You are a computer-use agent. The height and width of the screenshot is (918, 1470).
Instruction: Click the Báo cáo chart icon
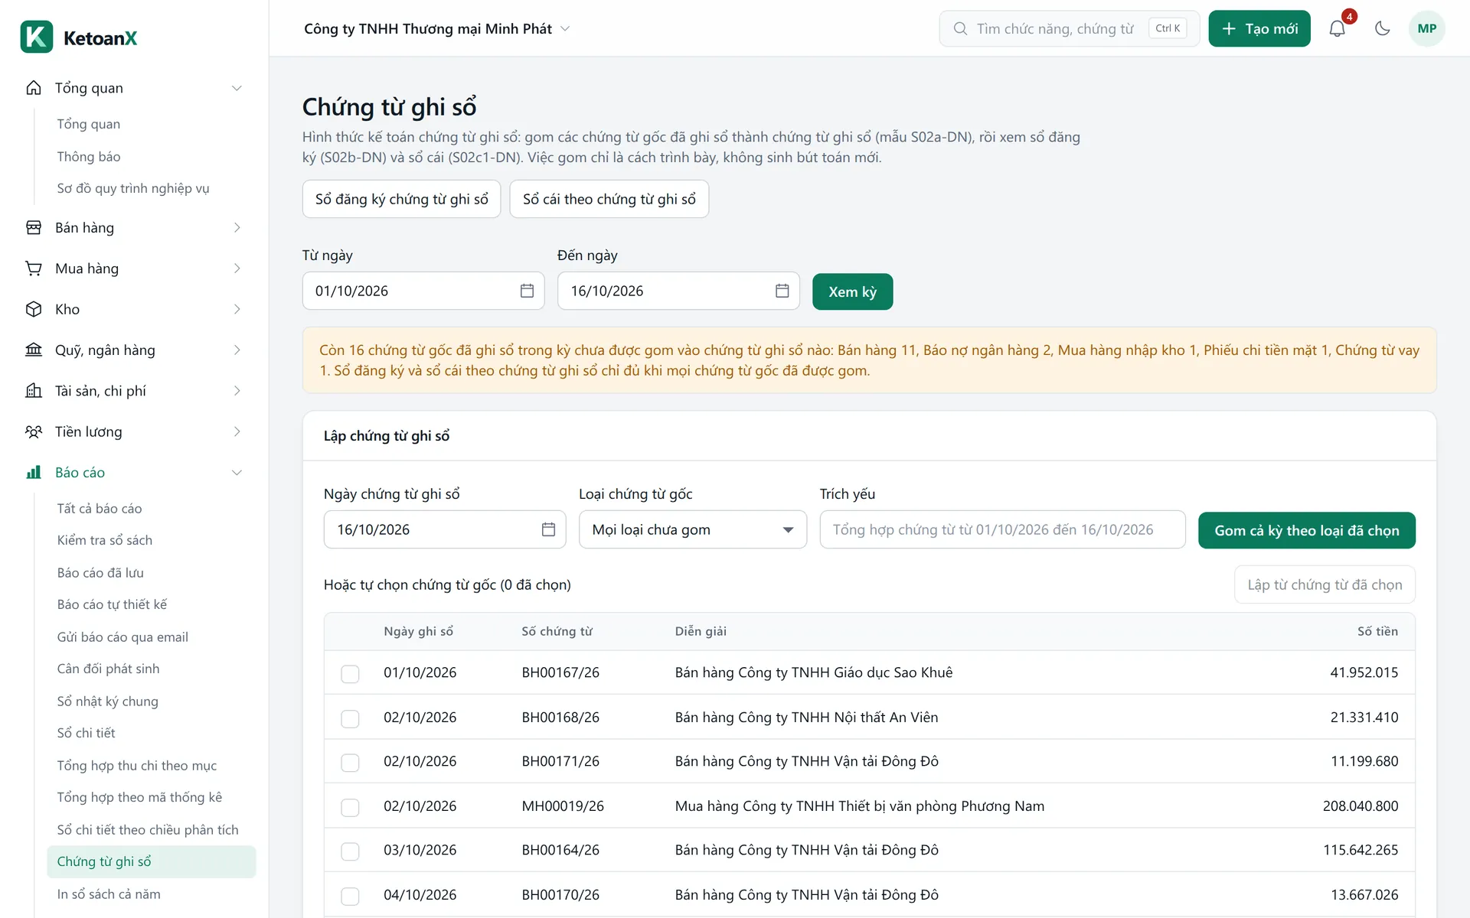pyautogui.click(x=34, y=472)
